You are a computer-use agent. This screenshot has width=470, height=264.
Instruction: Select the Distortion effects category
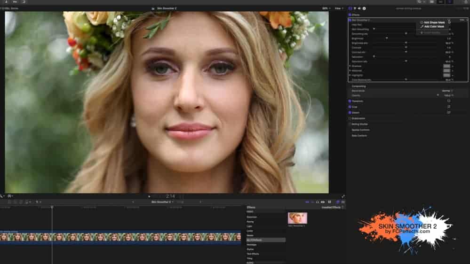pos(252,217)
